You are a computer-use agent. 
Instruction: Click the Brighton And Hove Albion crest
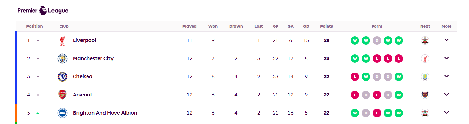pyautogui.click(x=62, y=113)
